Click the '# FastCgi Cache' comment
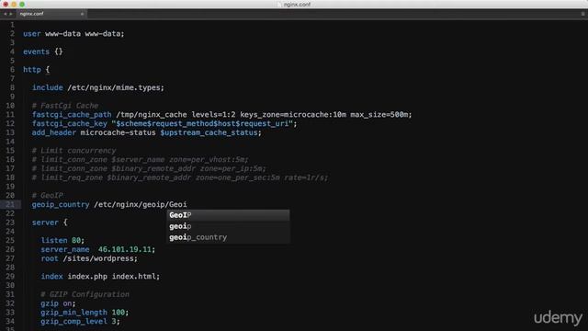The width and height of the screenshot is (588, 331). pyautogui.click(x=65, y=106)
